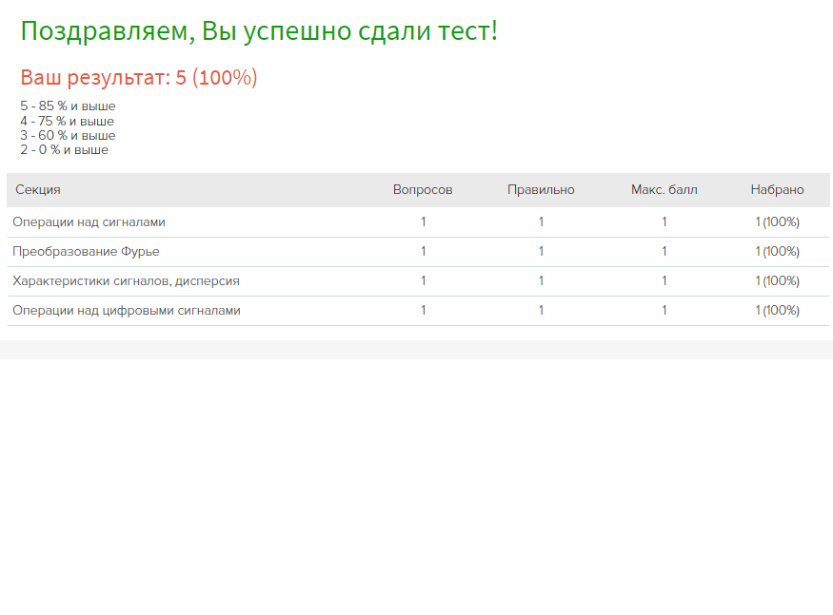Select the Операции над сигналами row
The image size is (833, 615).
pyautogui.click(x=418, y=221)
